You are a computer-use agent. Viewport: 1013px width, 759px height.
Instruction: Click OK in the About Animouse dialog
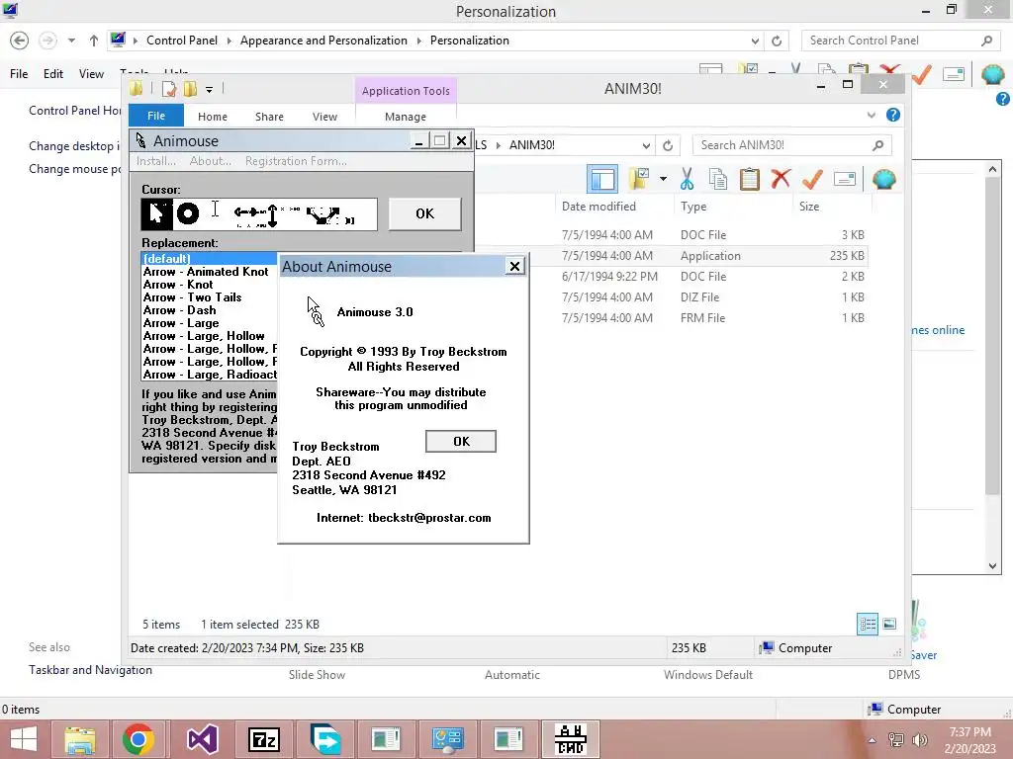461,442
